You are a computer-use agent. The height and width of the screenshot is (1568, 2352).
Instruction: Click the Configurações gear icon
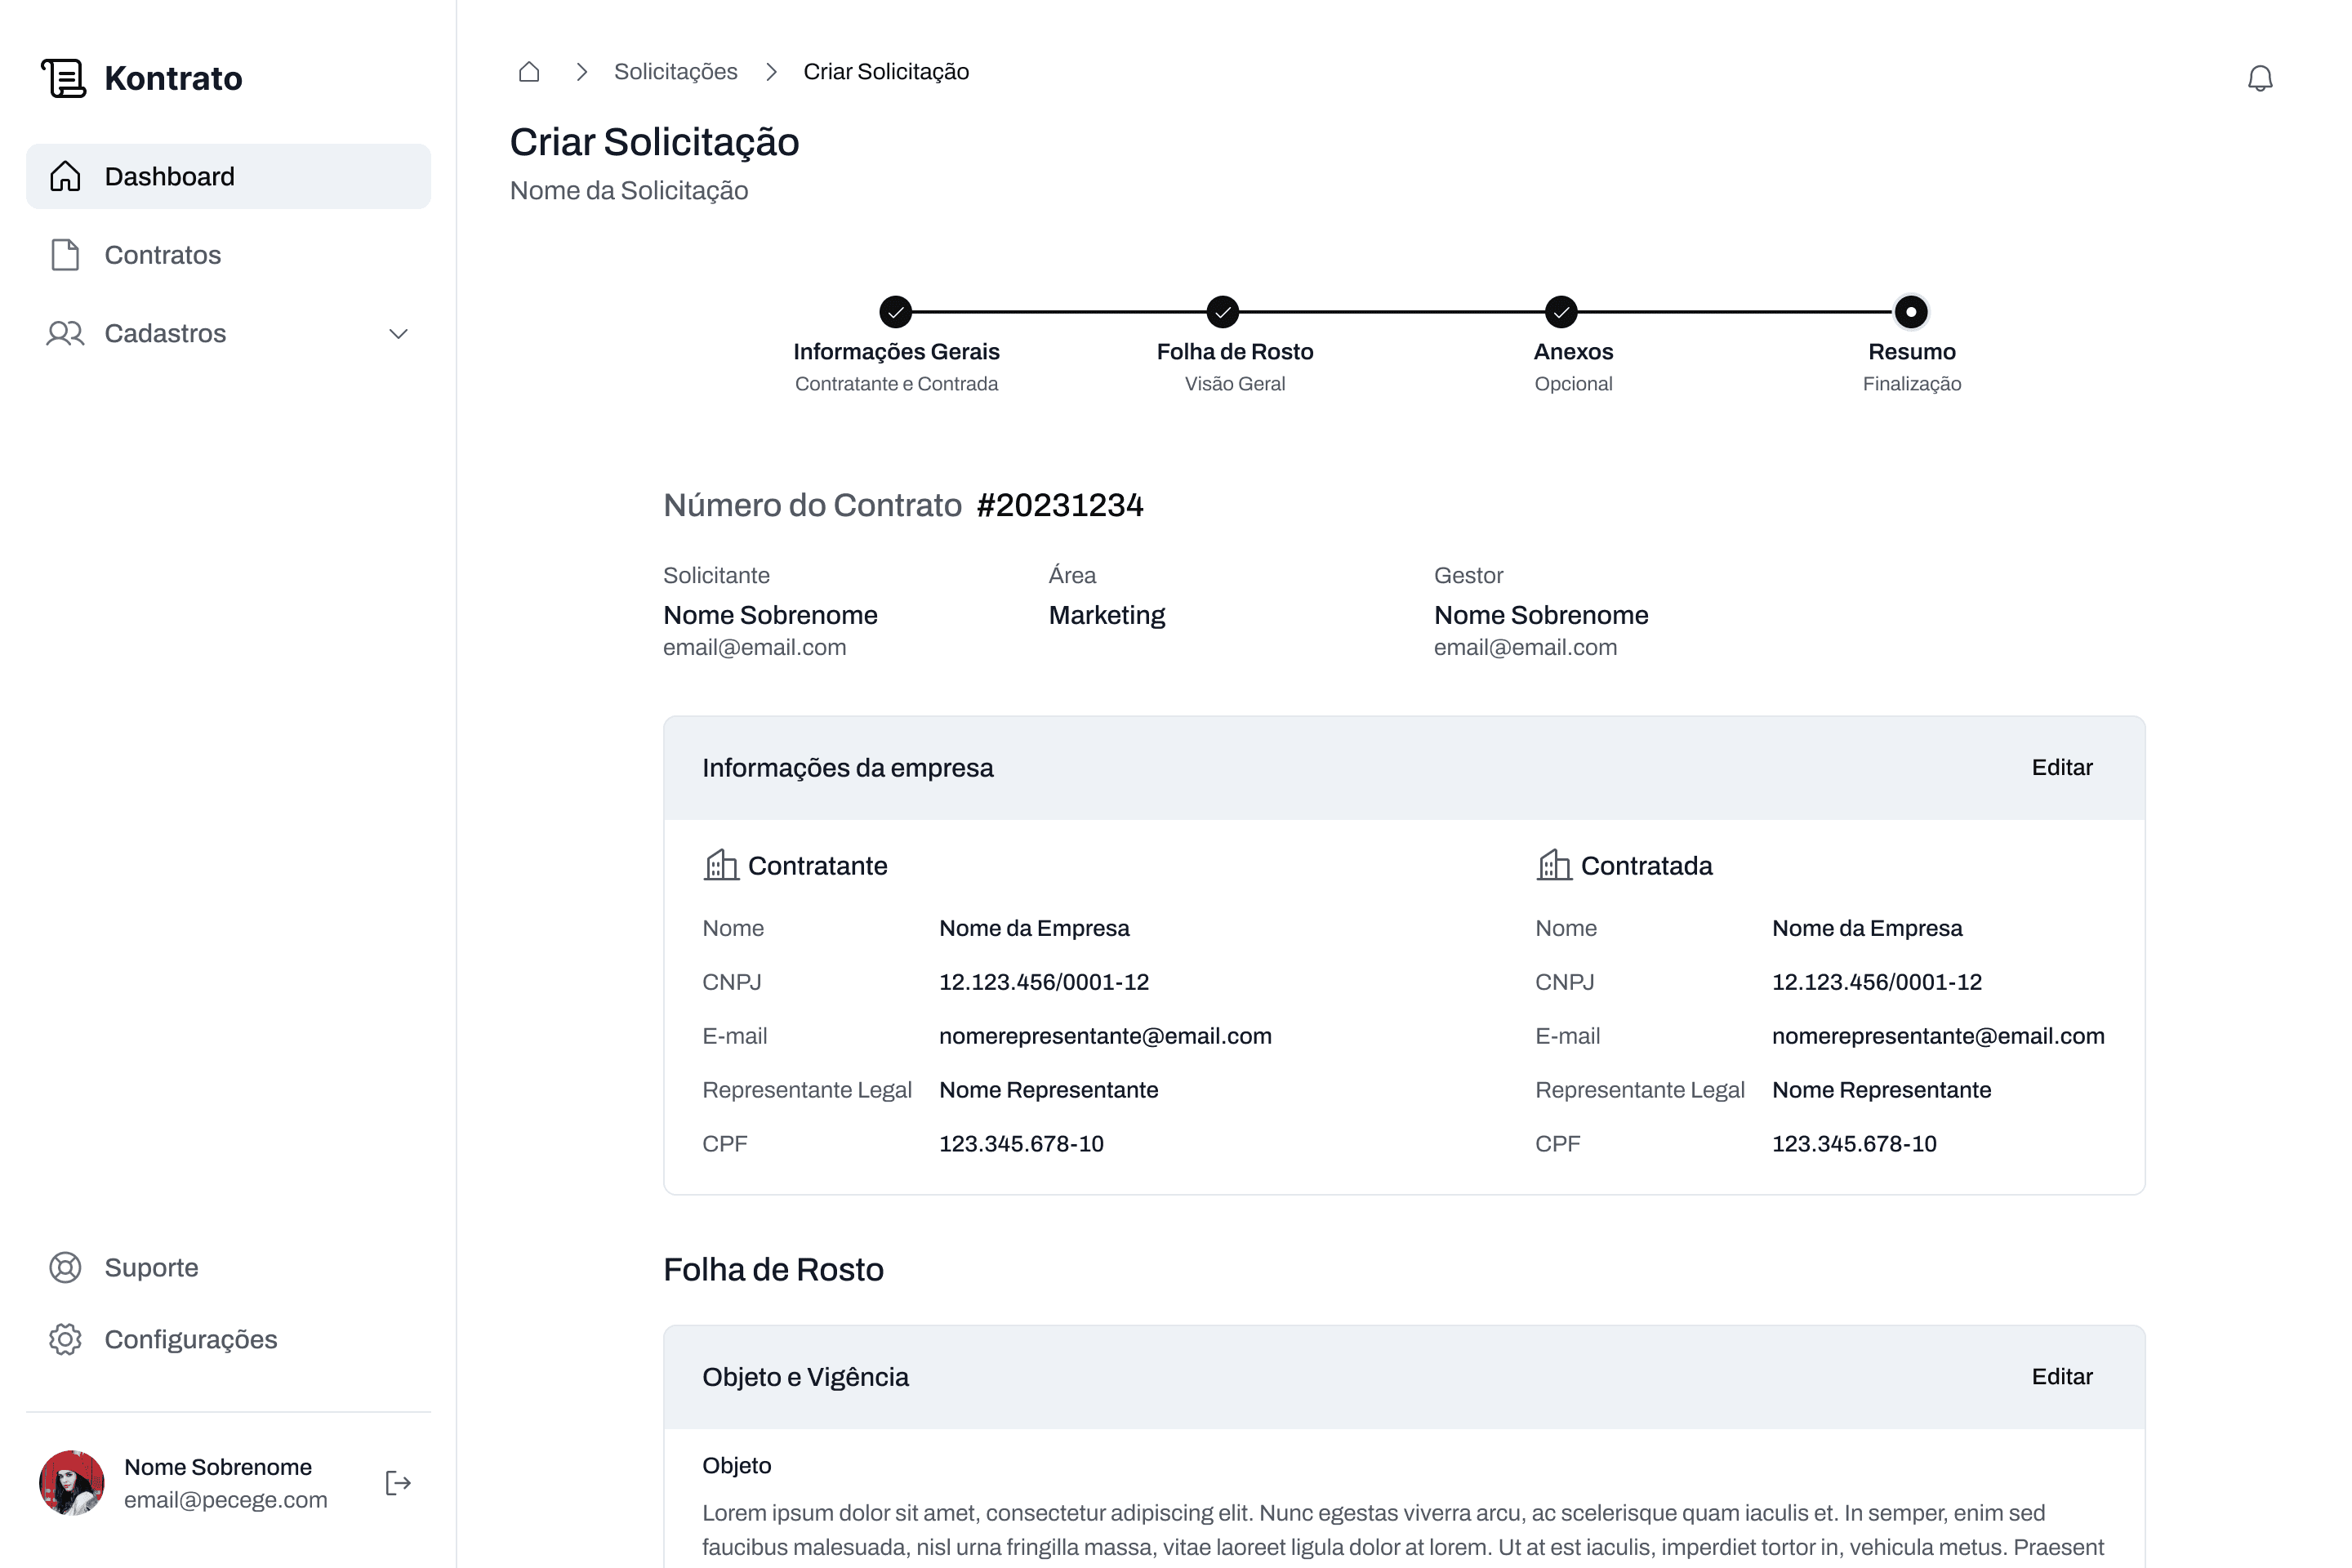tap(65, 1339)
